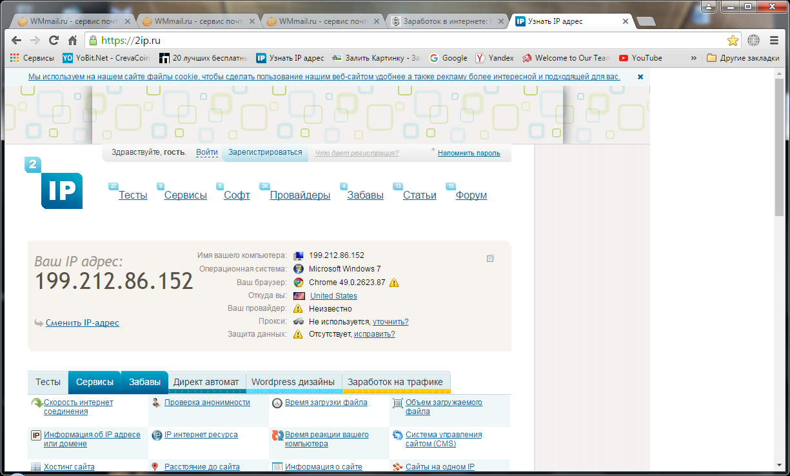Screen dimensions: 790x476
Task: Open Форум in top navigation
Action: tap(471, 195)
